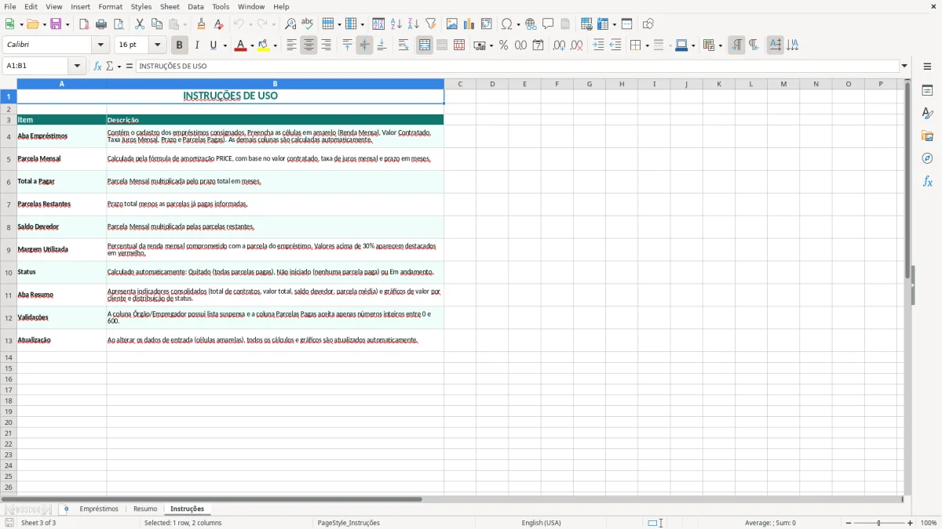
Task: Click the Save document icon
Action: coord(56,24)
